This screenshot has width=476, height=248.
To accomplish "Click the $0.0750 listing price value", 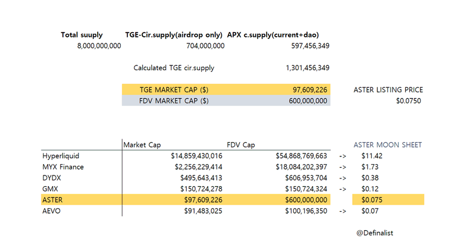I will (x=409, y=101).
